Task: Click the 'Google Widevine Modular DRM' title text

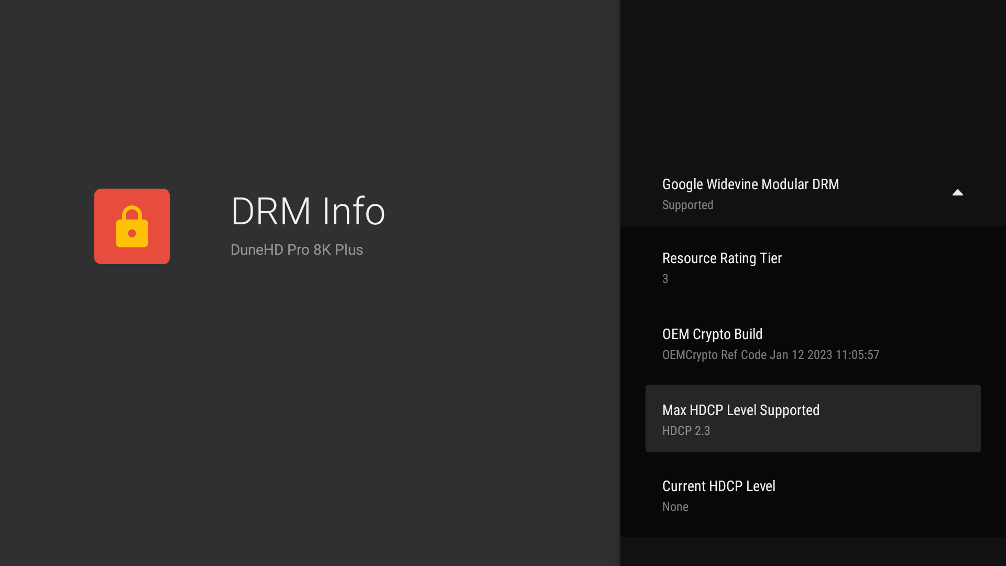Action: [750, 184]
